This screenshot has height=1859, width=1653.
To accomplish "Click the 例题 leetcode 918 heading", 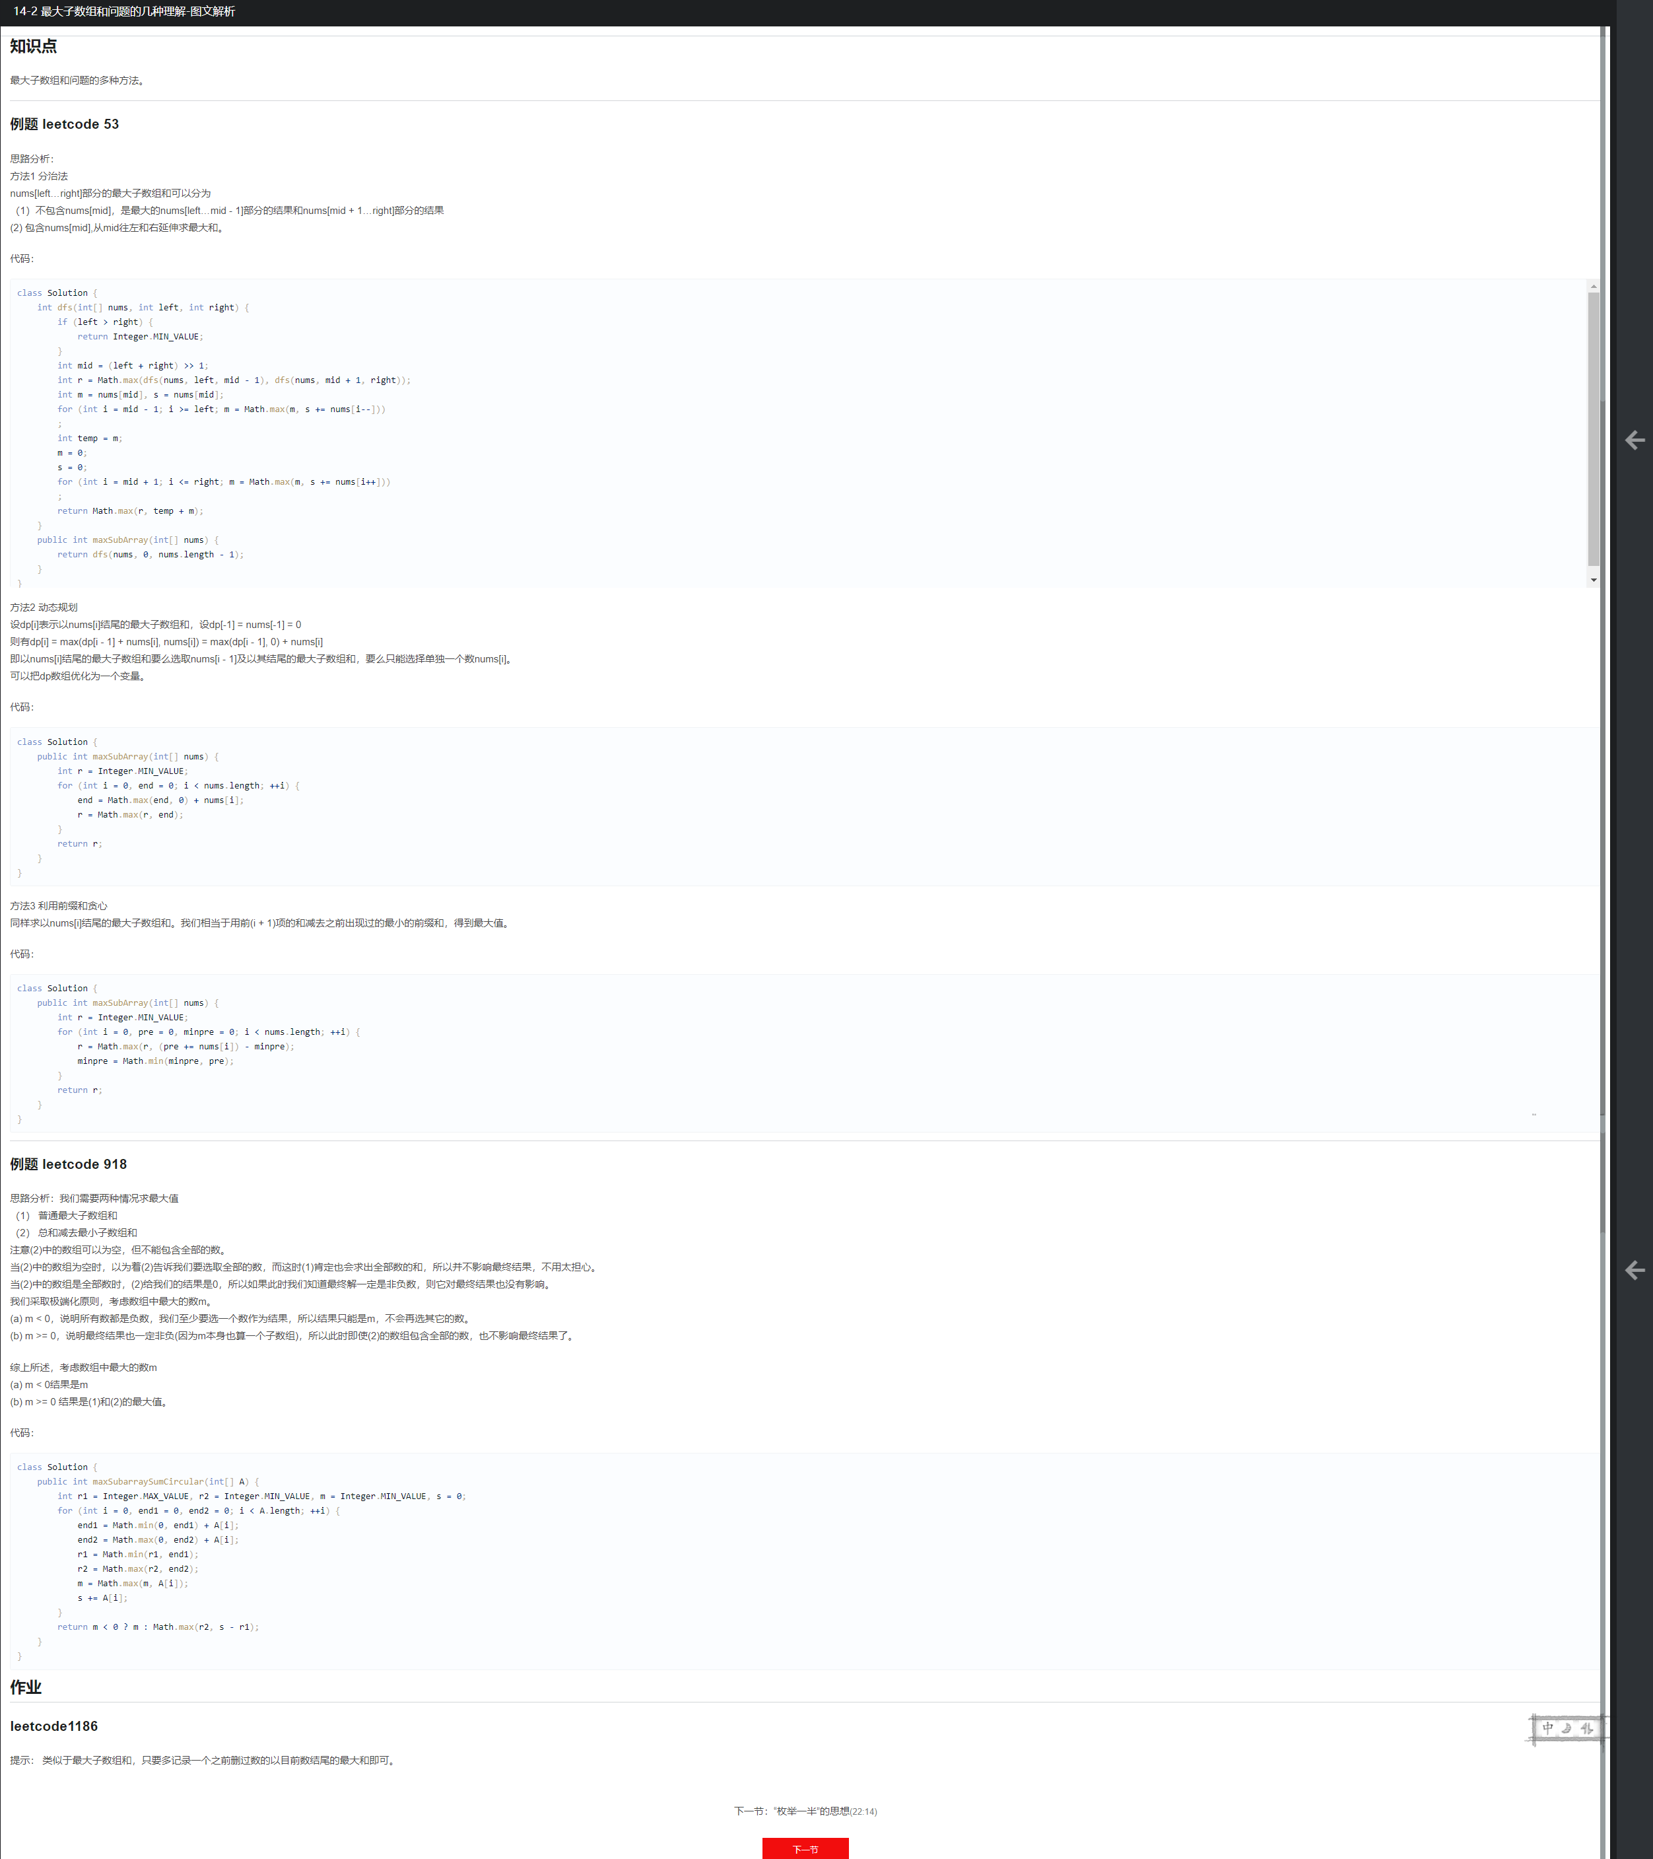I will (68, 1164).
